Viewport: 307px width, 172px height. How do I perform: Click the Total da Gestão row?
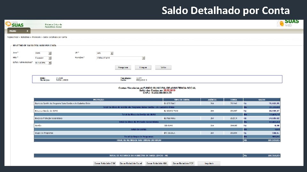(x=157, y=130)
